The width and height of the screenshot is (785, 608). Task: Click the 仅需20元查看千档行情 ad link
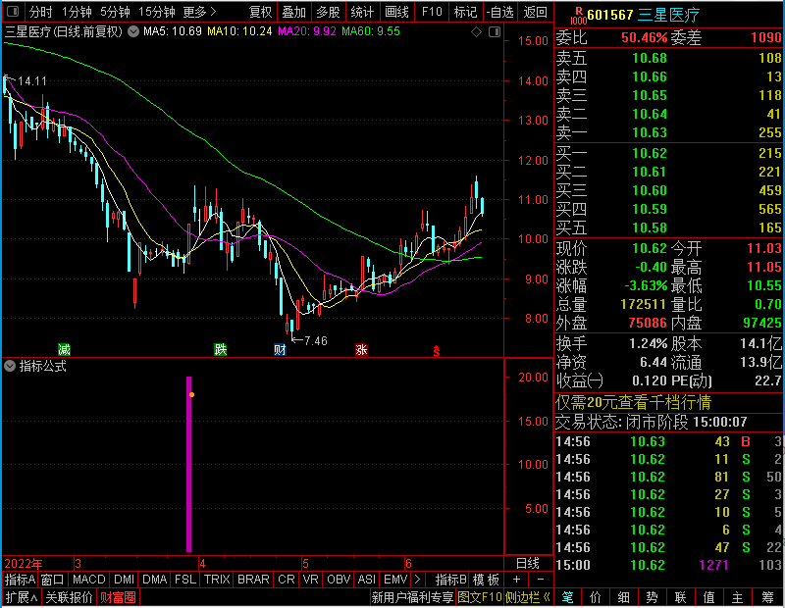(x=633, y=402)
